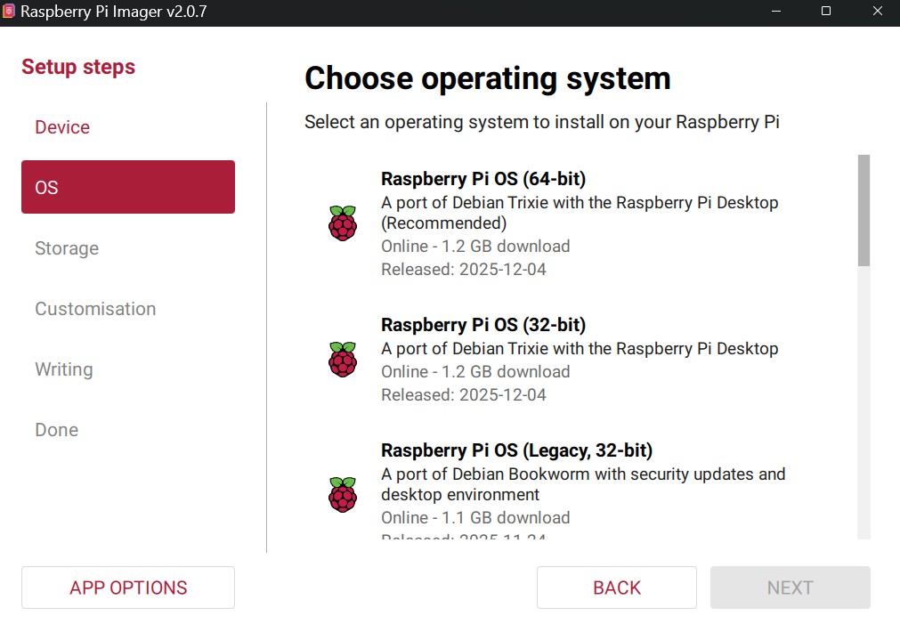
Task: Maximize the Raspberry Pi Imager window
Action: click(x=825, y=12)
